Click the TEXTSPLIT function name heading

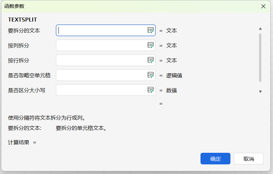23,20
